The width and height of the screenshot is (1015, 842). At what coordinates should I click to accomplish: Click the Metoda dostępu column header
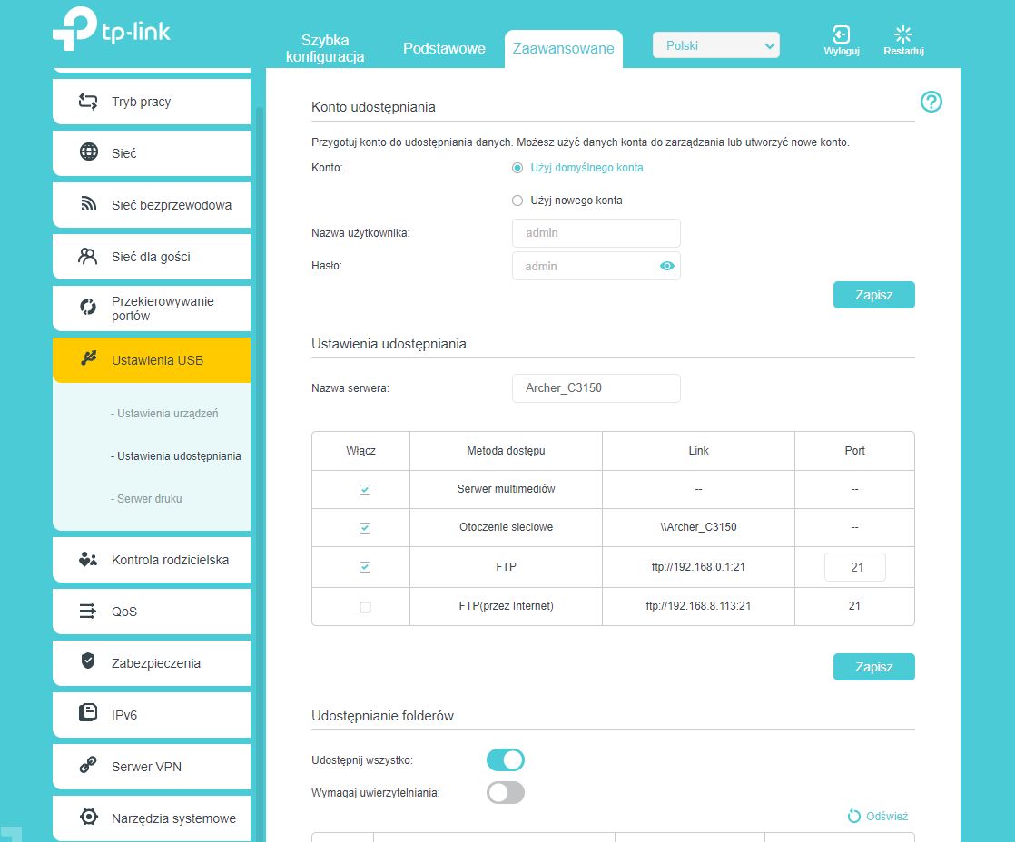506,451
